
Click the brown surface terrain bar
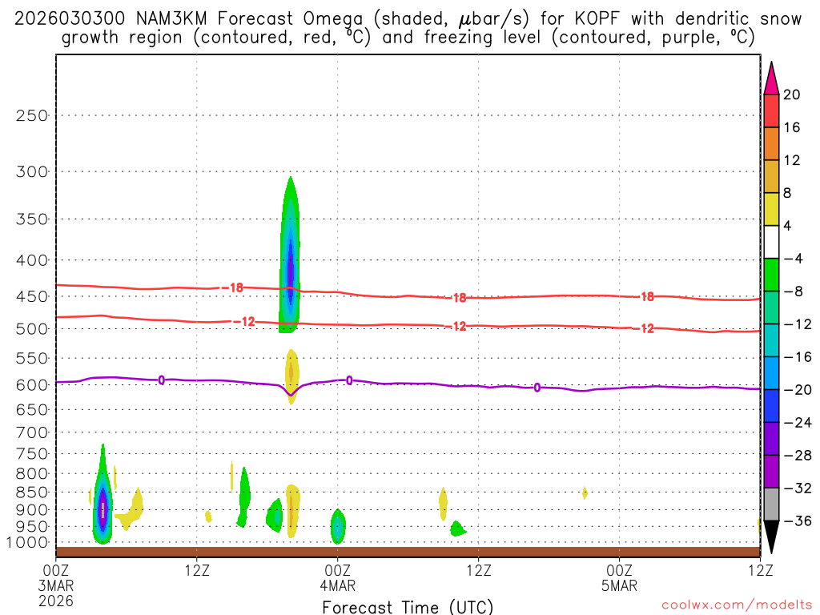tap(408, 553)
